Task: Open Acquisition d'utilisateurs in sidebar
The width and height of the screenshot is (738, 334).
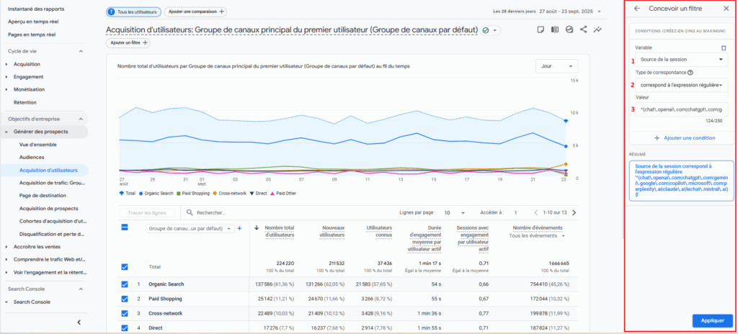Action: (x=53, y=170)
